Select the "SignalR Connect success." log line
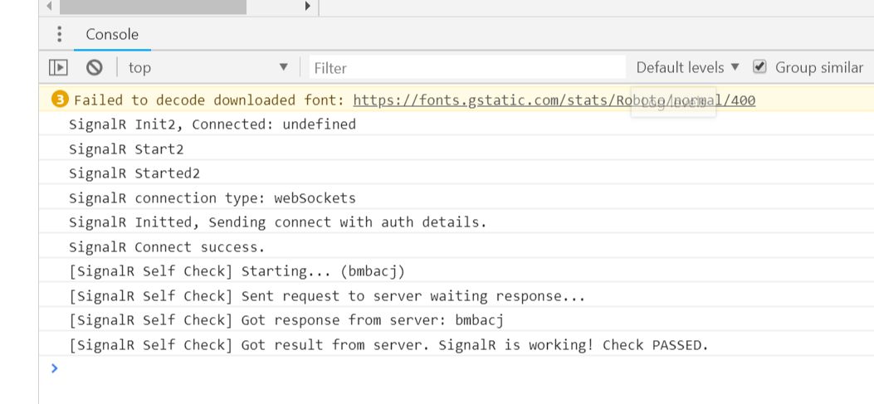This screenshot has width=874, height=404. [x=167, y=247]
